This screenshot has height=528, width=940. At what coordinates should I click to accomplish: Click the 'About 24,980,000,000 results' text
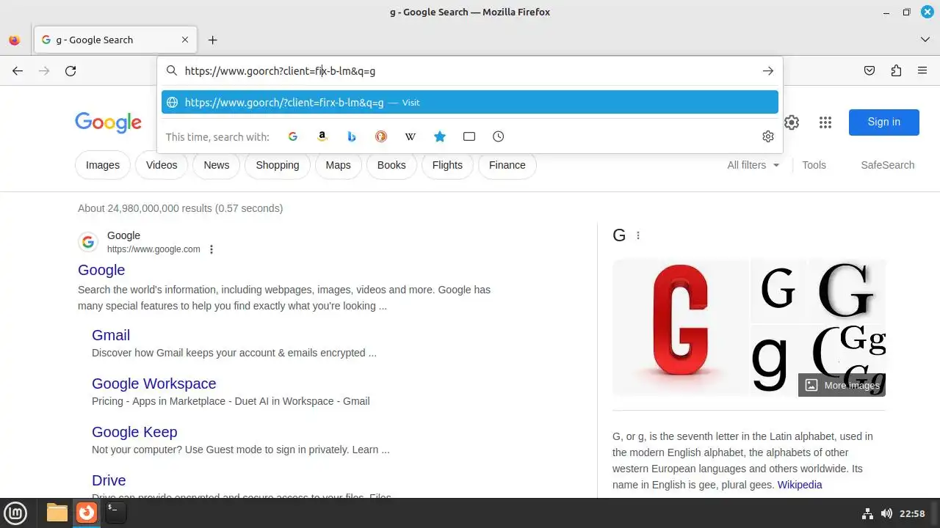(181, 208)
